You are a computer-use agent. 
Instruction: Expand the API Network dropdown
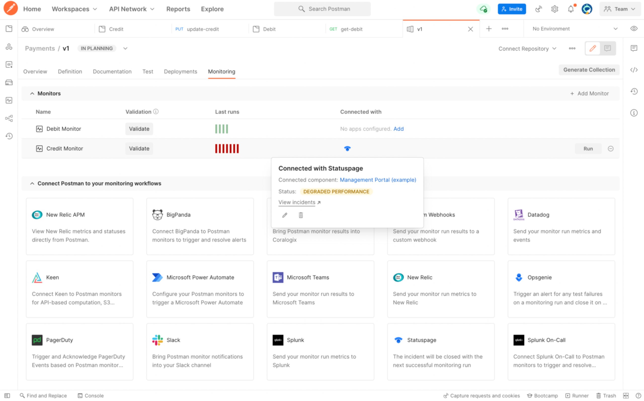[132, 9]
